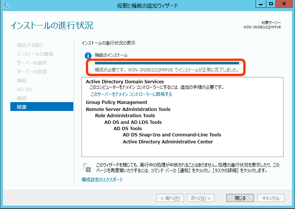Click the インストールの進行状況の表示 label
This screenshot has height=209, width=295.
point(108,43)
